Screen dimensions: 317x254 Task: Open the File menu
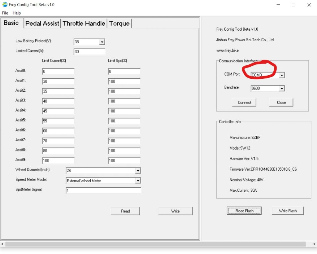click(5, 13)
